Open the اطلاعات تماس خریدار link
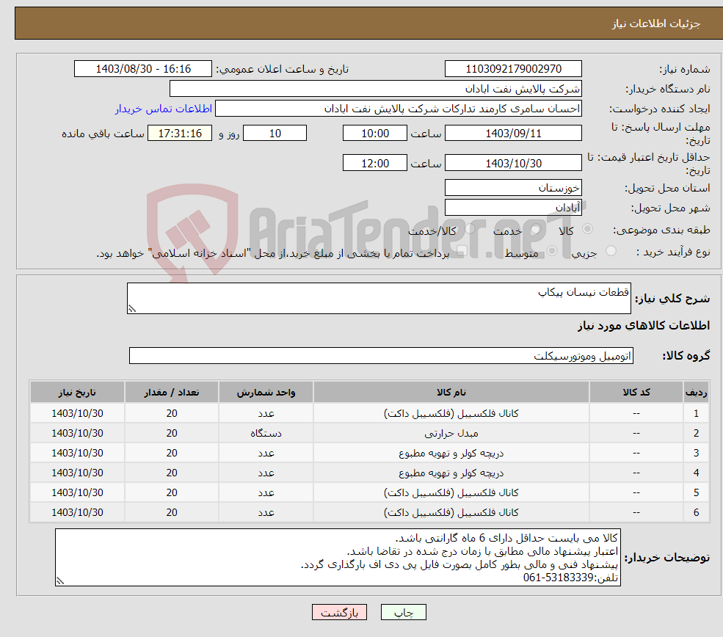Image resolution: width=723 pixels, height=637 pixels. 164,109
